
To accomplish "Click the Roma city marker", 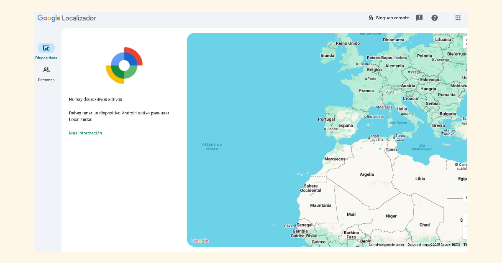I will (x=402, y=114).
